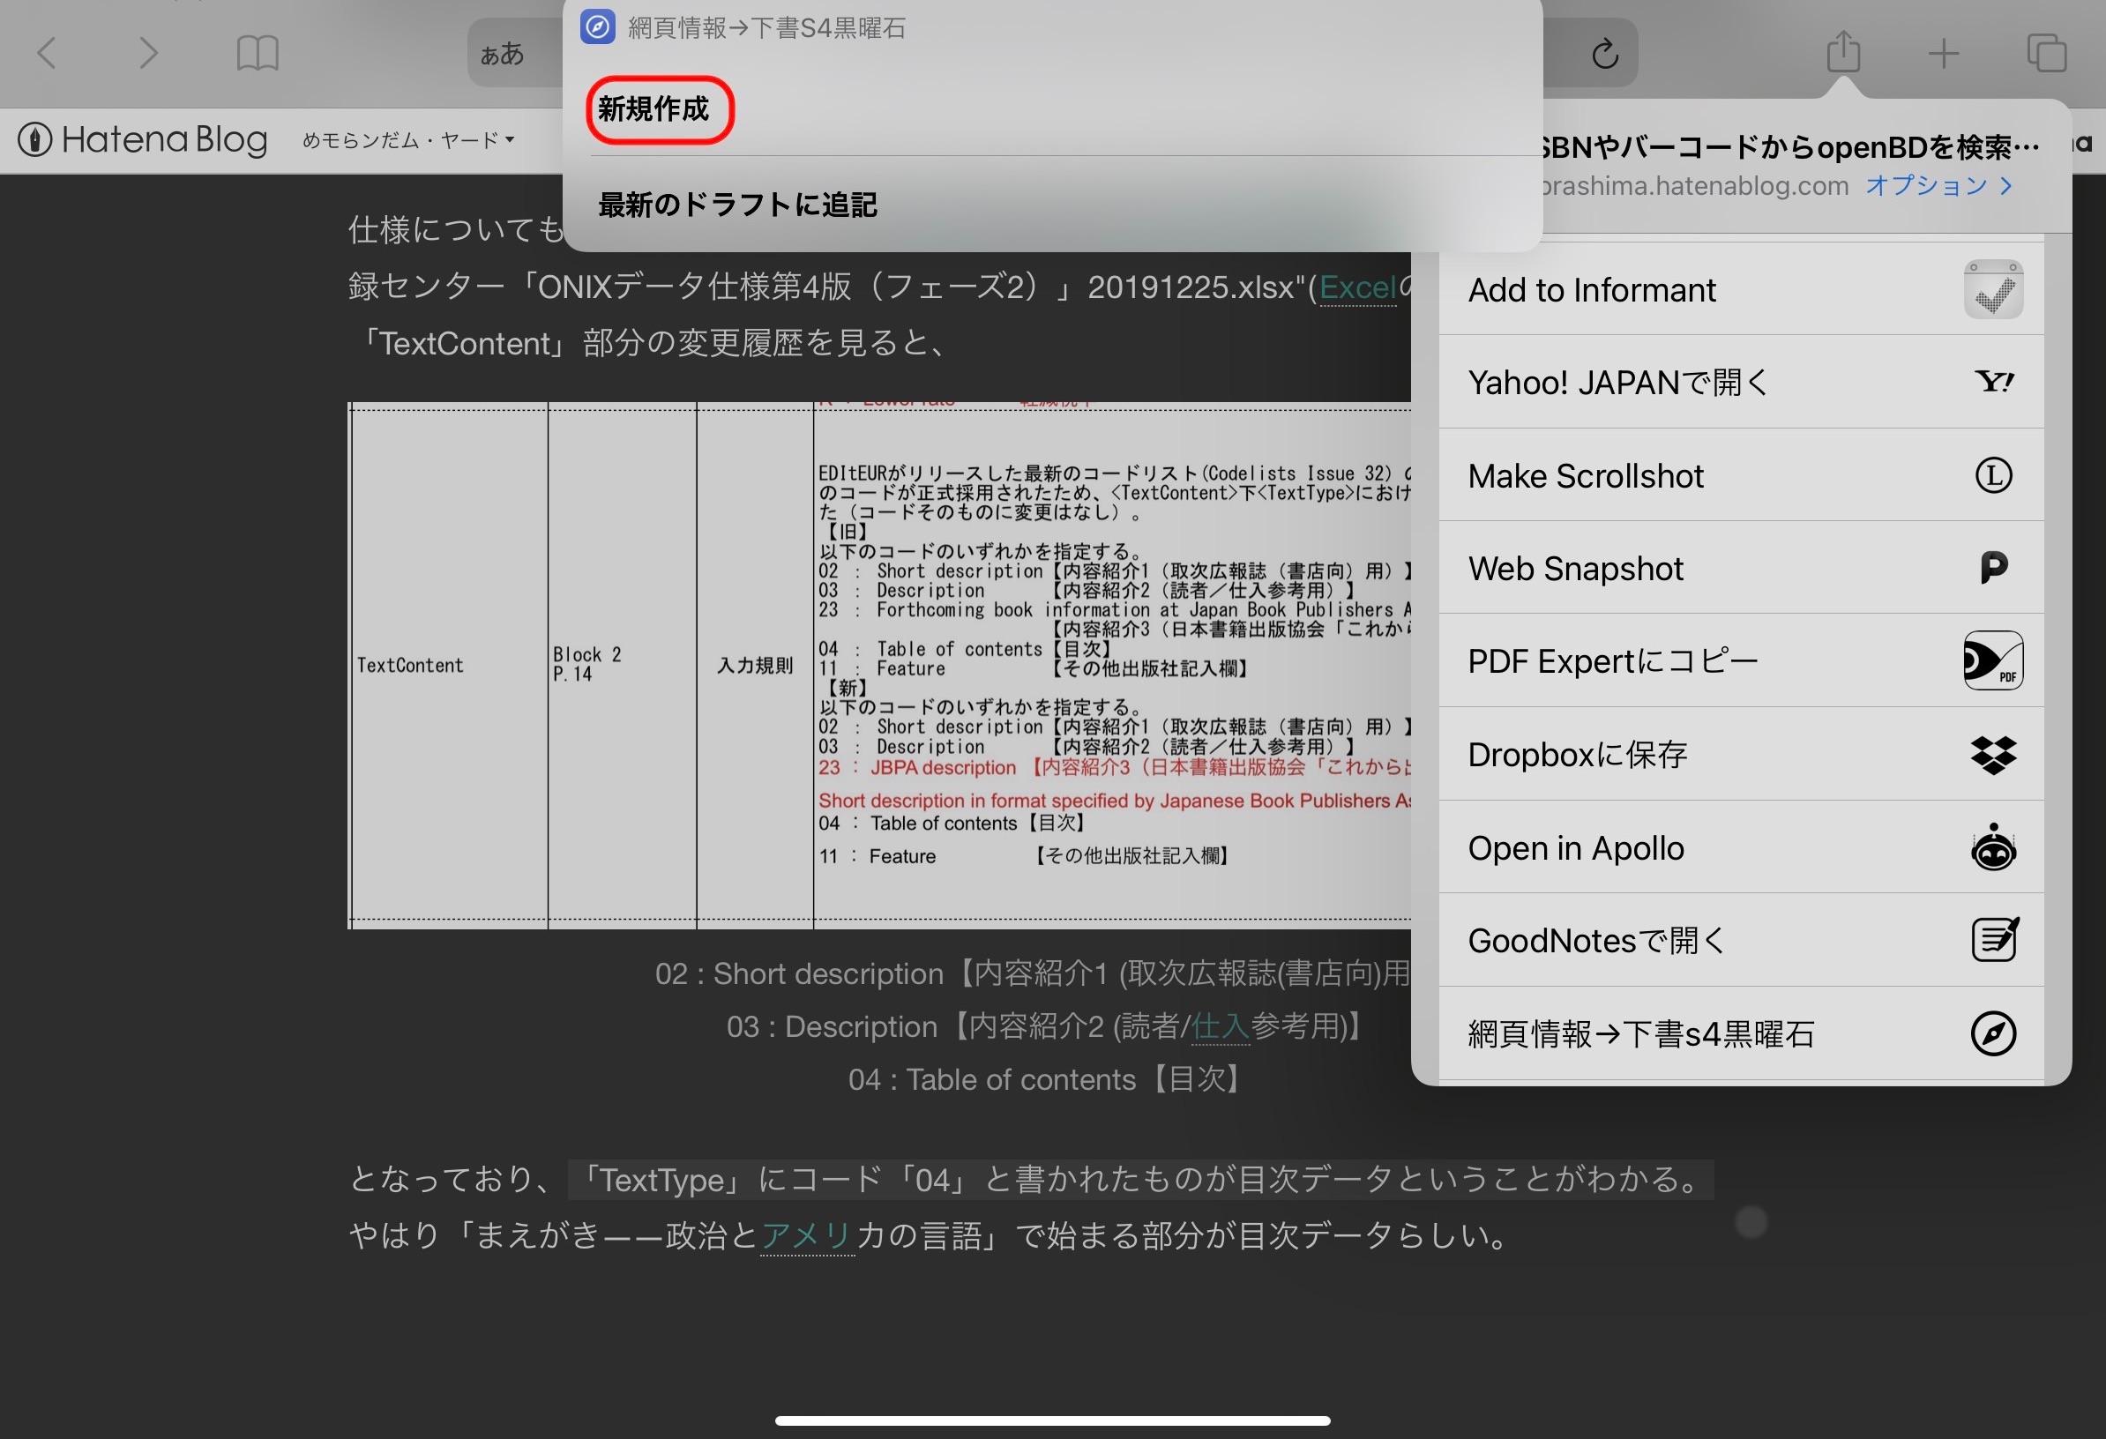The height and width of the screenshot is (1439, 2106).
Task: Tap the Dropbox logo icon
Action: click(x=1993, y=755)
